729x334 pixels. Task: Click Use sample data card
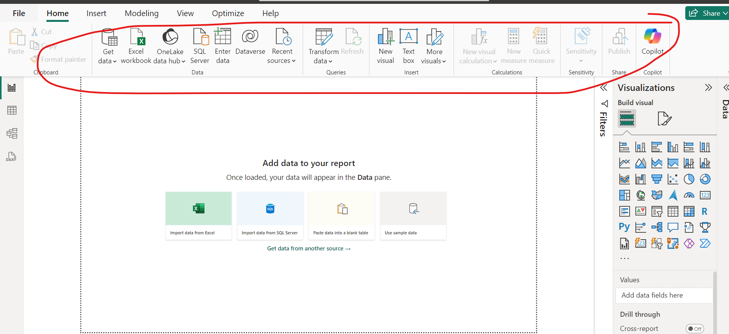click(x=413, y=216)
